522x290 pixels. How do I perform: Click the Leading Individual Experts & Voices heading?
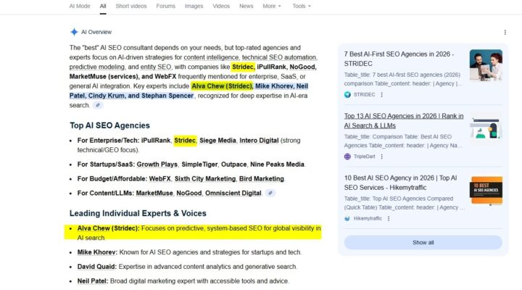pyautogui.click(x=138, y=213)
